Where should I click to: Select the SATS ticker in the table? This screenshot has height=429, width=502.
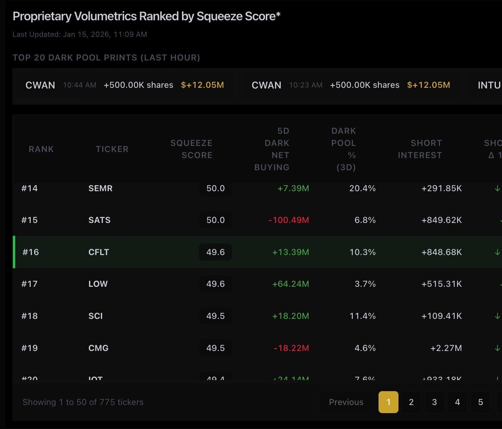pyautogui.click(x=99, y=220)
